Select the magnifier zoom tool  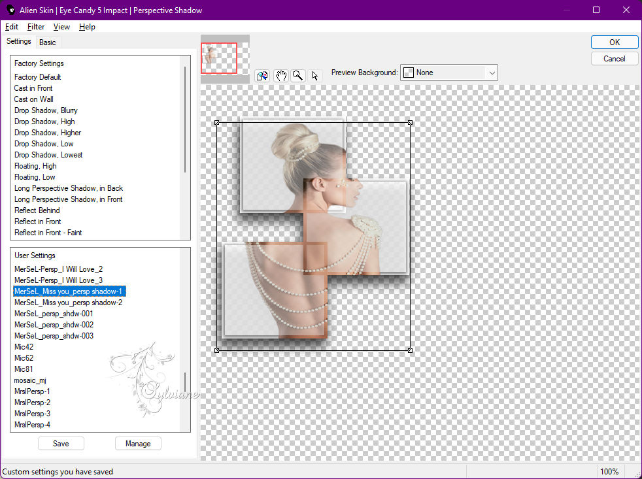coord(298,76)
